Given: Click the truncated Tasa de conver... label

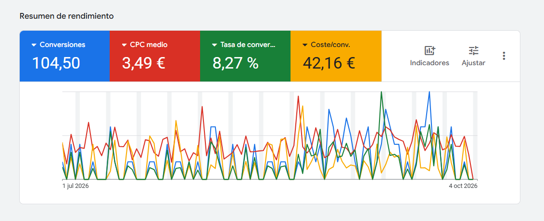Looking at the screenshot, I should 248,45.
